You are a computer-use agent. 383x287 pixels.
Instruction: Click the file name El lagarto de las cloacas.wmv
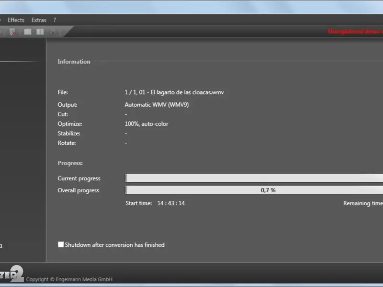187,92
